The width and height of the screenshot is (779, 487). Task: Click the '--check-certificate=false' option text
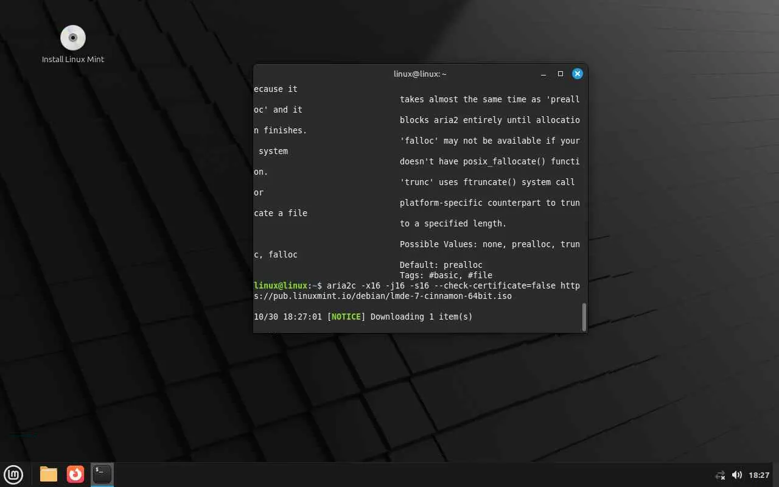pyautogui.click(x=495, y=286)
